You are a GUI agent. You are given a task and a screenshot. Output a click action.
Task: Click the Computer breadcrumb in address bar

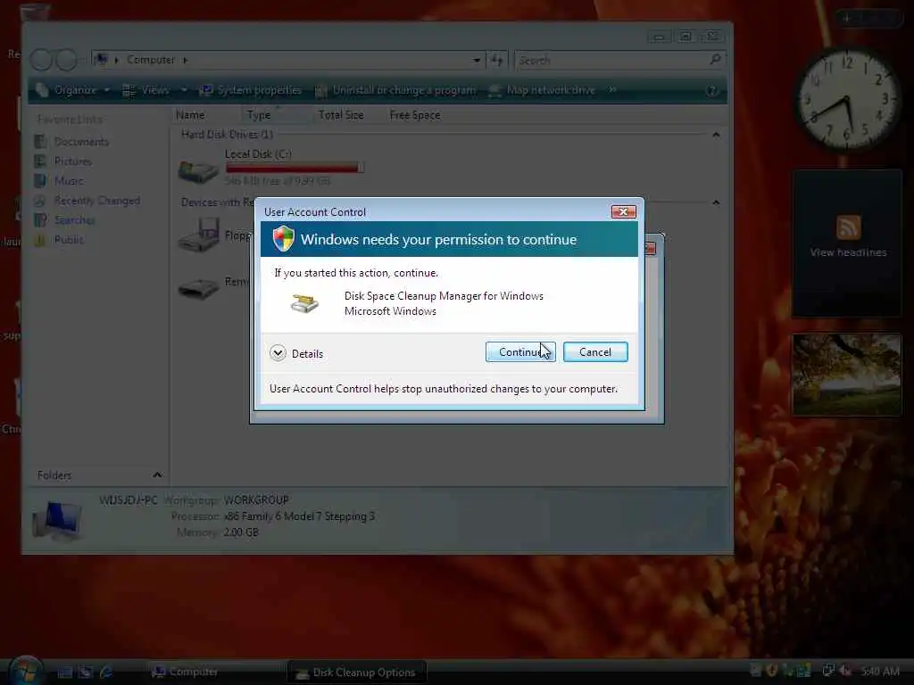click(150, 60)
